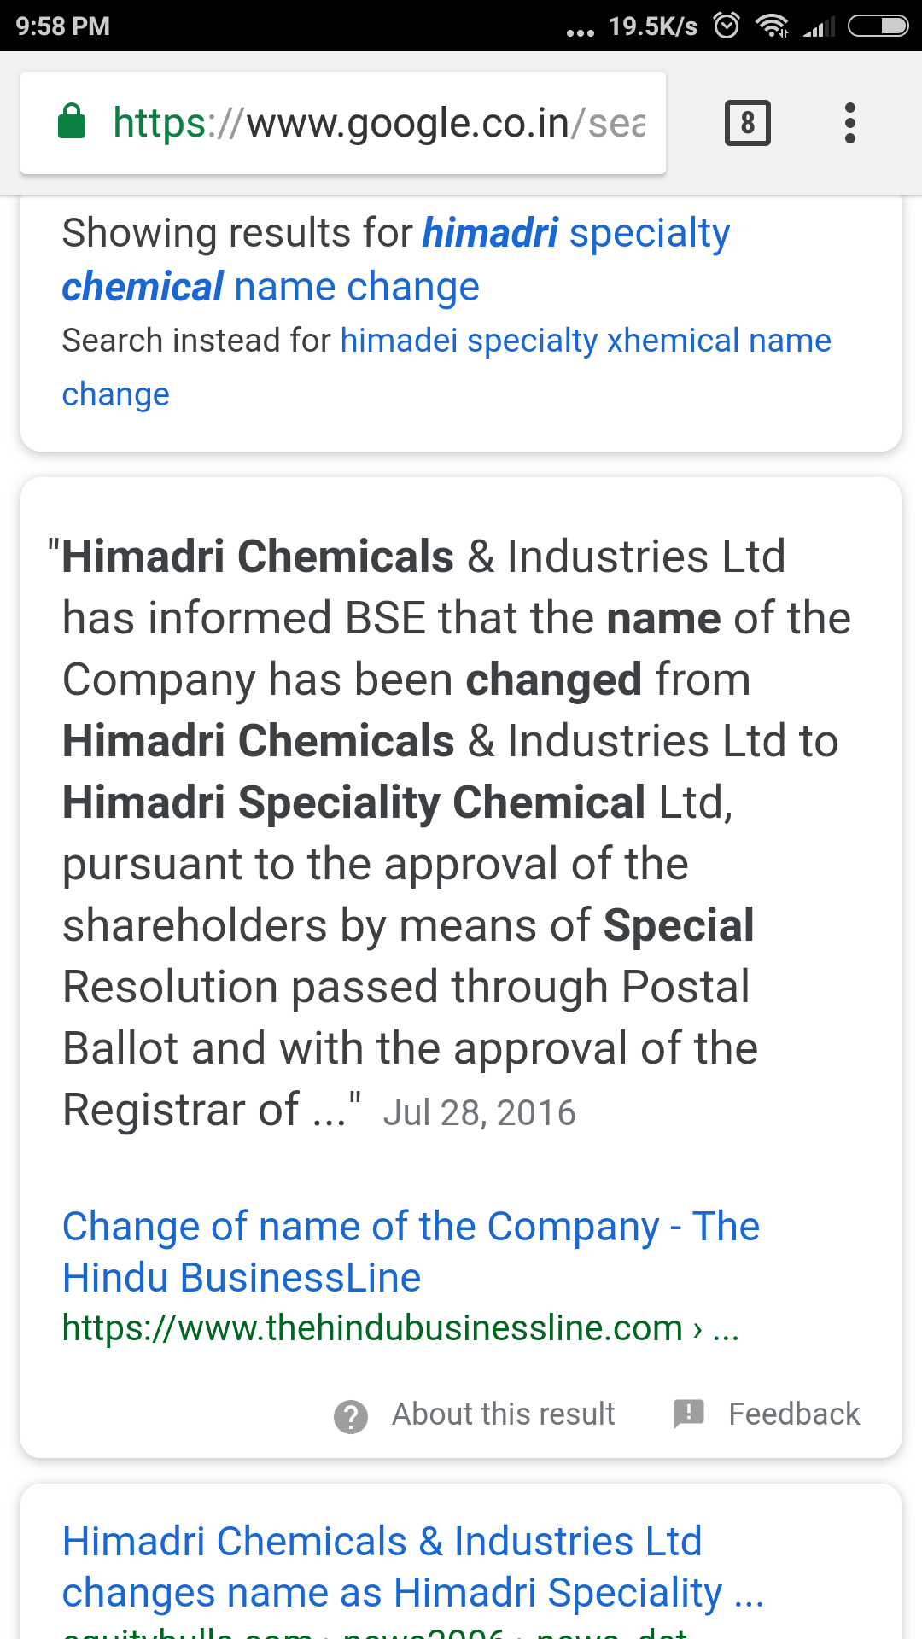Viewport: 922px width, 1639px height.
Task: Open the tab switcher showing 8 tabs
Action: pos(747,123)
